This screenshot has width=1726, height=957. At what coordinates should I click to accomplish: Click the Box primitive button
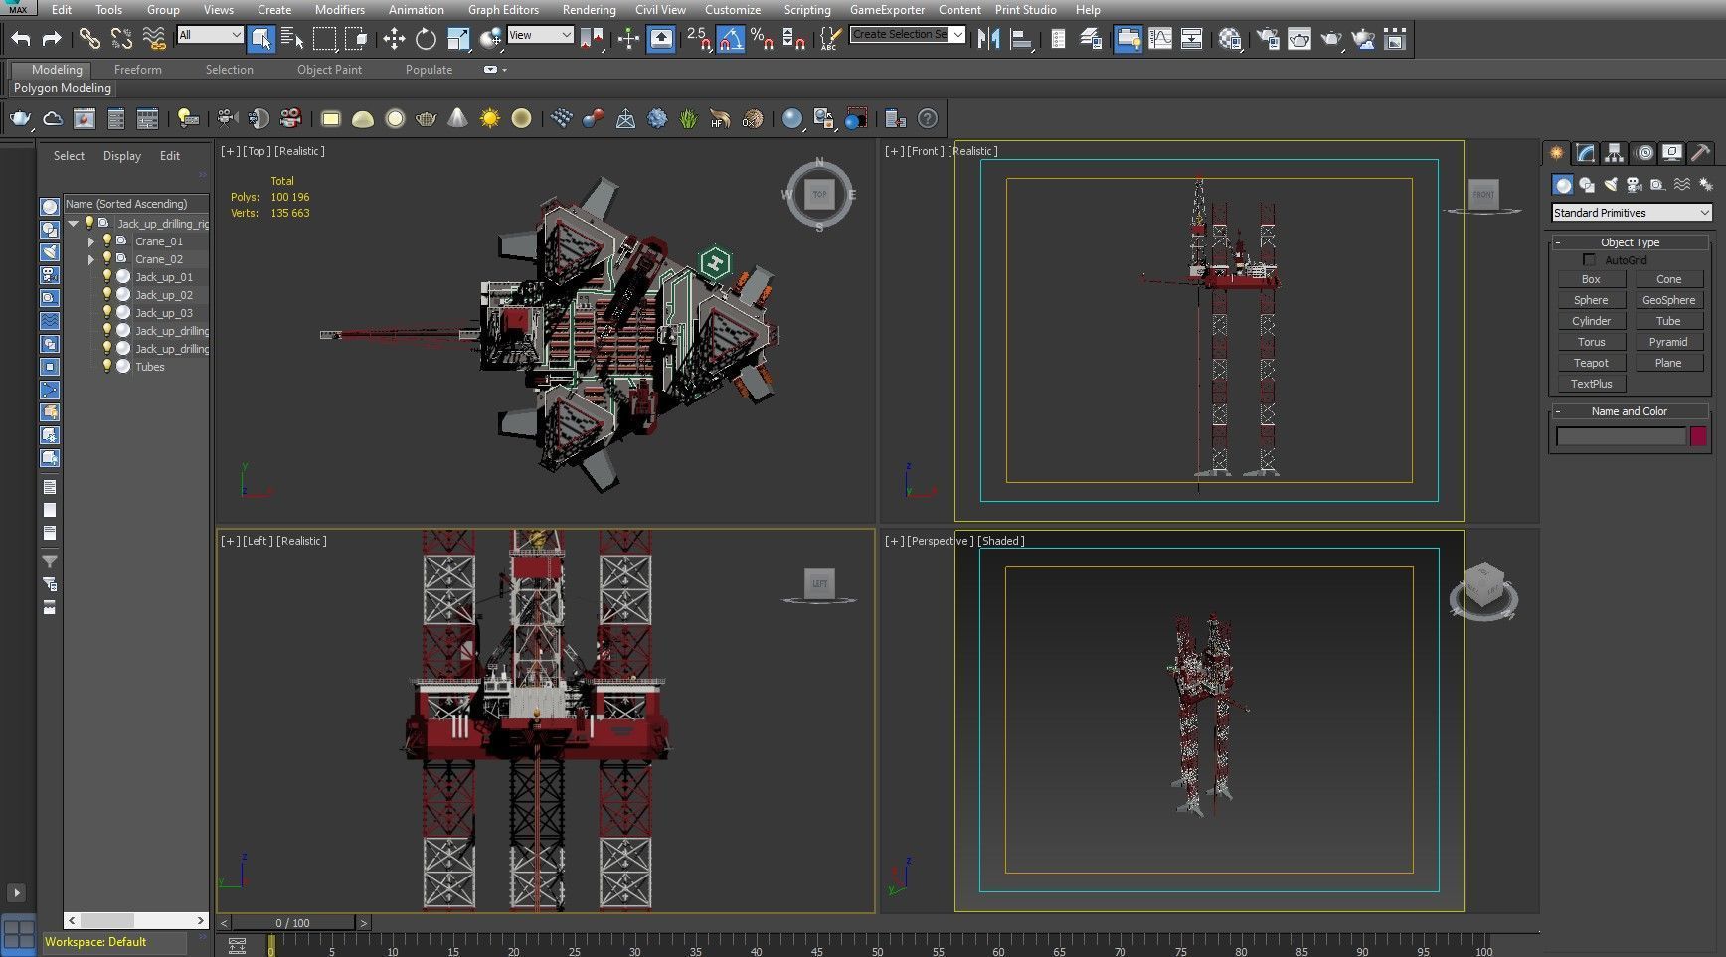[x=1591, y=279]
